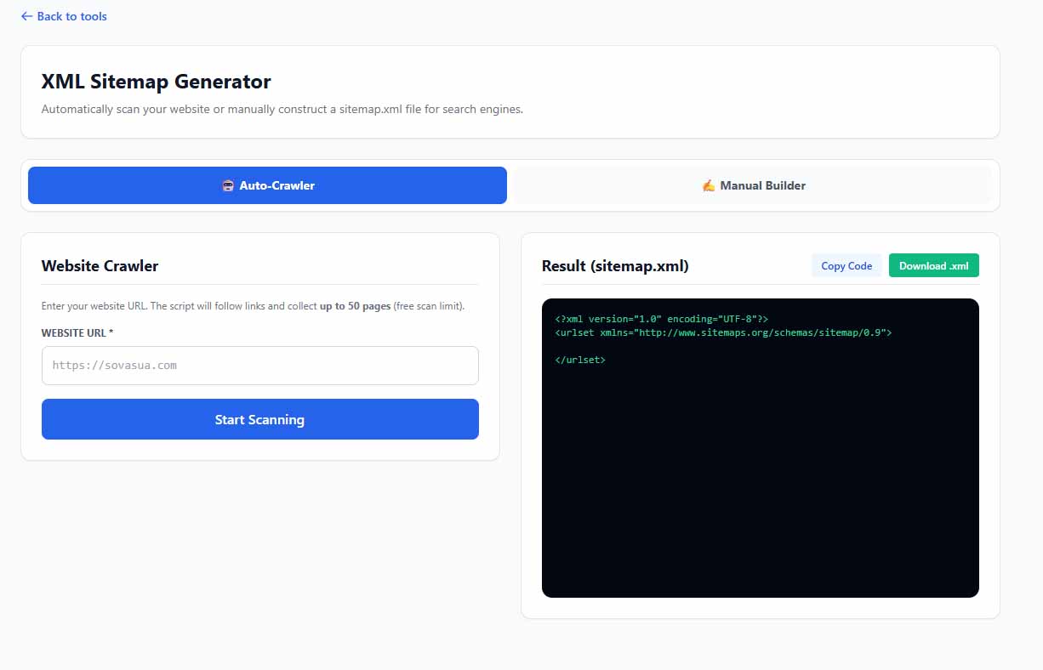Image resolution: width=1043 pixels, height=670 pixels.
Task: Copy Code of the sitemap result
Action: (x=846, y=266)
